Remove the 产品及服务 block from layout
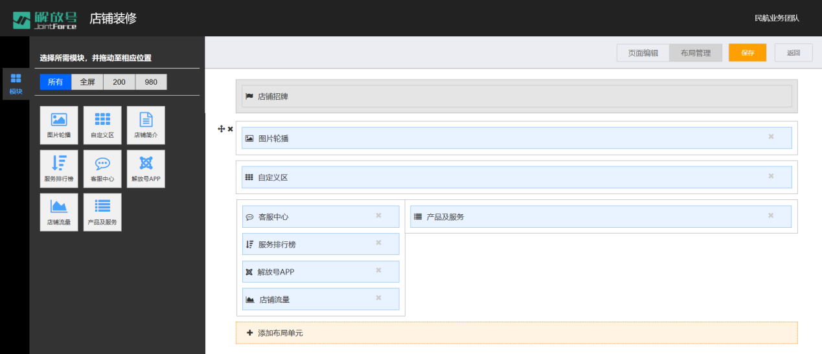Image resolution: width=822 pixels, height=354 pixels. point(771,216)
